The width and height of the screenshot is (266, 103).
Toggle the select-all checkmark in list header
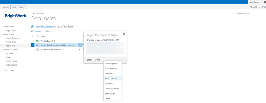point(33,37)
